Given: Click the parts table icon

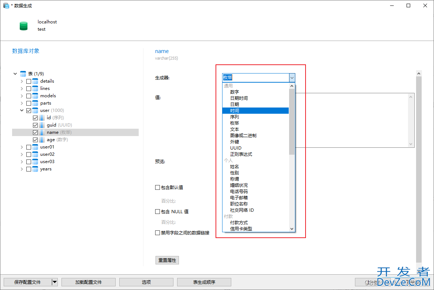Looking at the screenshot, I should pos(35,103).
